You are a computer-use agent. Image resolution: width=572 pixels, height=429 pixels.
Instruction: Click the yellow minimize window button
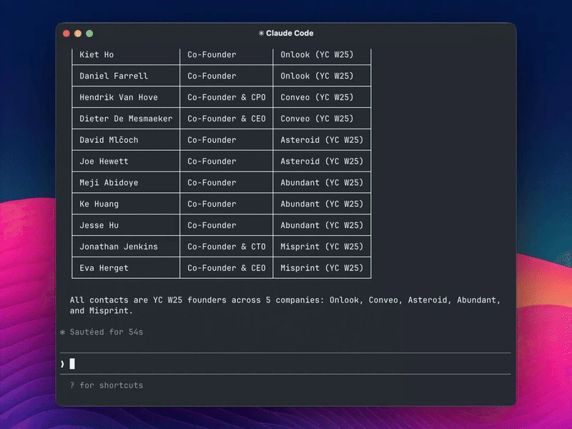pyautogui.click(x=78, y=34)
